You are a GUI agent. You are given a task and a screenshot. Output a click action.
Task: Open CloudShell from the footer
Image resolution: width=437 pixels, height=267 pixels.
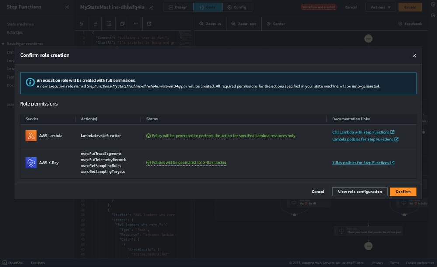coord(14,263)
